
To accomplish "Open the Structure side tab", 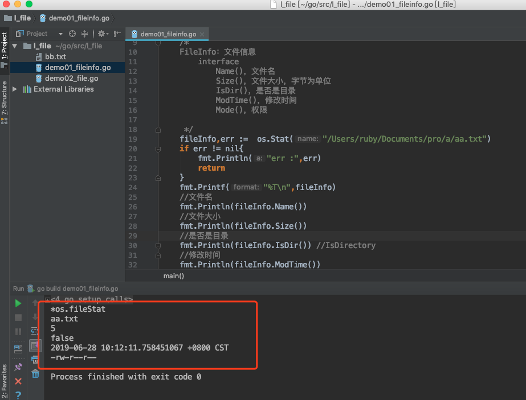I will pos(5,100).
